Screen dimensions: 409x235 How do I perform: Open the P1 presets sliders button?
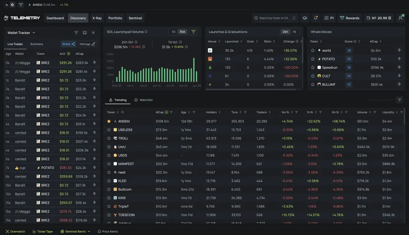[x=329, y=18]
